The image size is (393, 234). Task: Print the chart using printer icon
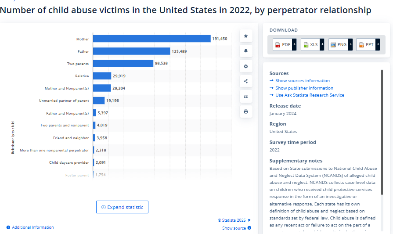point(245,112)
